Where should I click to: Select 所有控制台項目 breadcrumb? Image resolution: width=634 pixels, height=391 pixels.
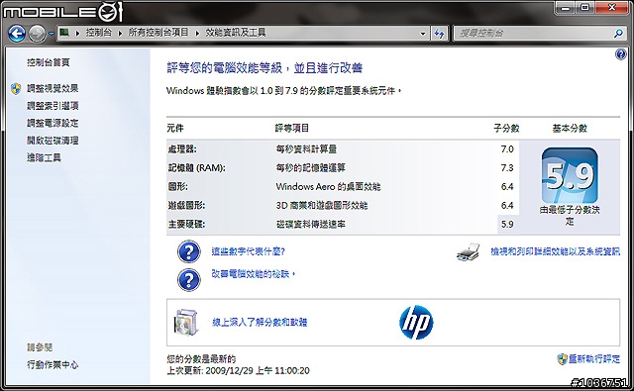(x=158, y=33)
